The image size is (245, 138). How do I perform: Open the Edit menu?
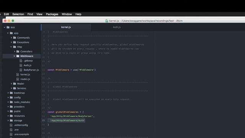tap(7, 14)
